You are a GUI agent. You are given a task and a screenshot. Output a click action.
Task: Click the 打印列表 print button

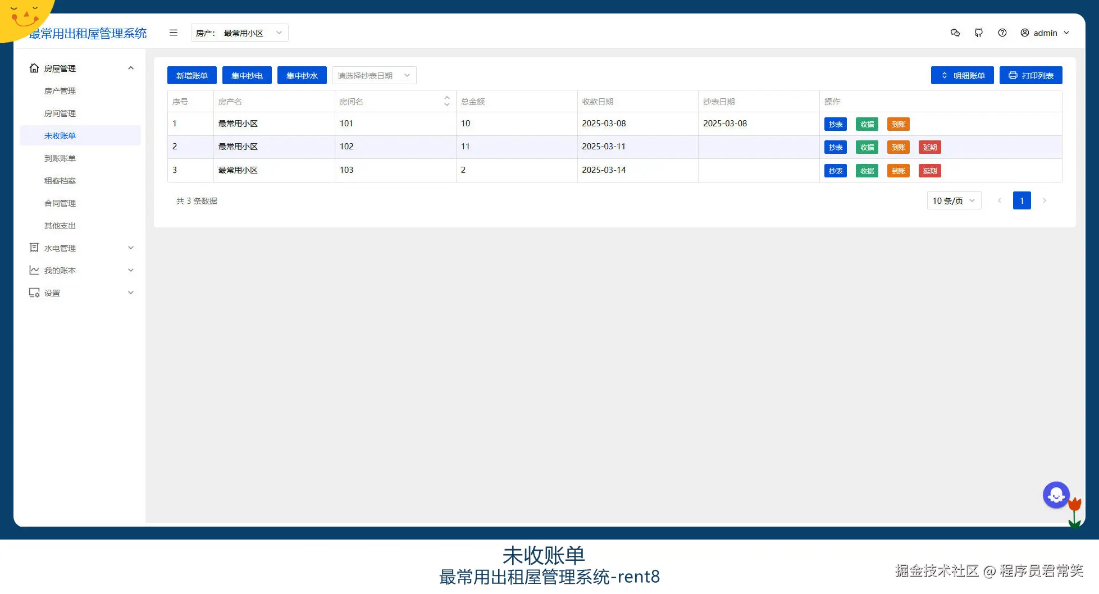point(1030,75)
